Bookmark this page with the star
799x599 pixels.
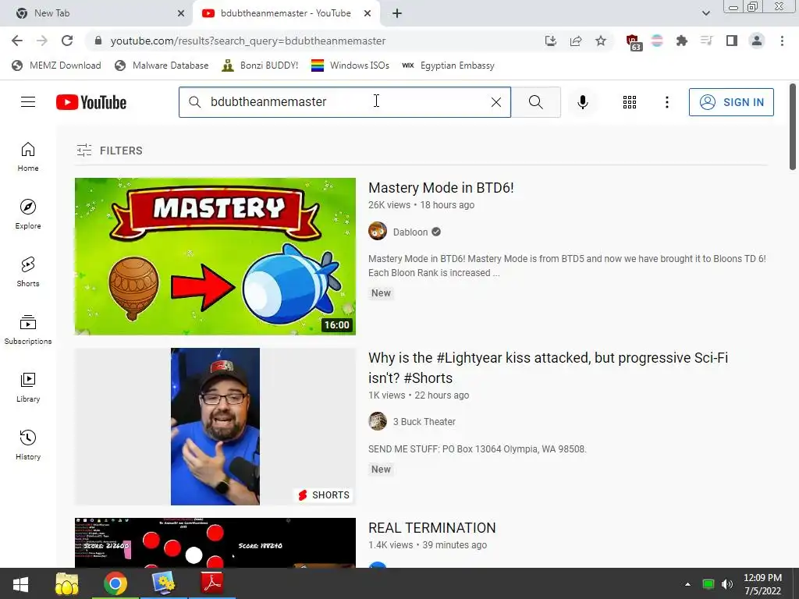pos(601,41)
